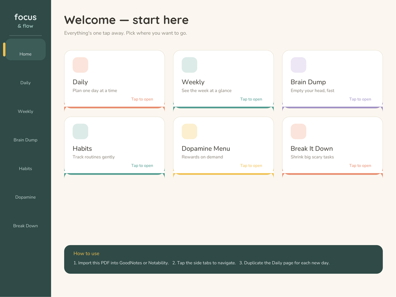This screenshot has height=297, width=396.
Task: Select the Dopamine sidebar tab
Action: pos(25,197)
